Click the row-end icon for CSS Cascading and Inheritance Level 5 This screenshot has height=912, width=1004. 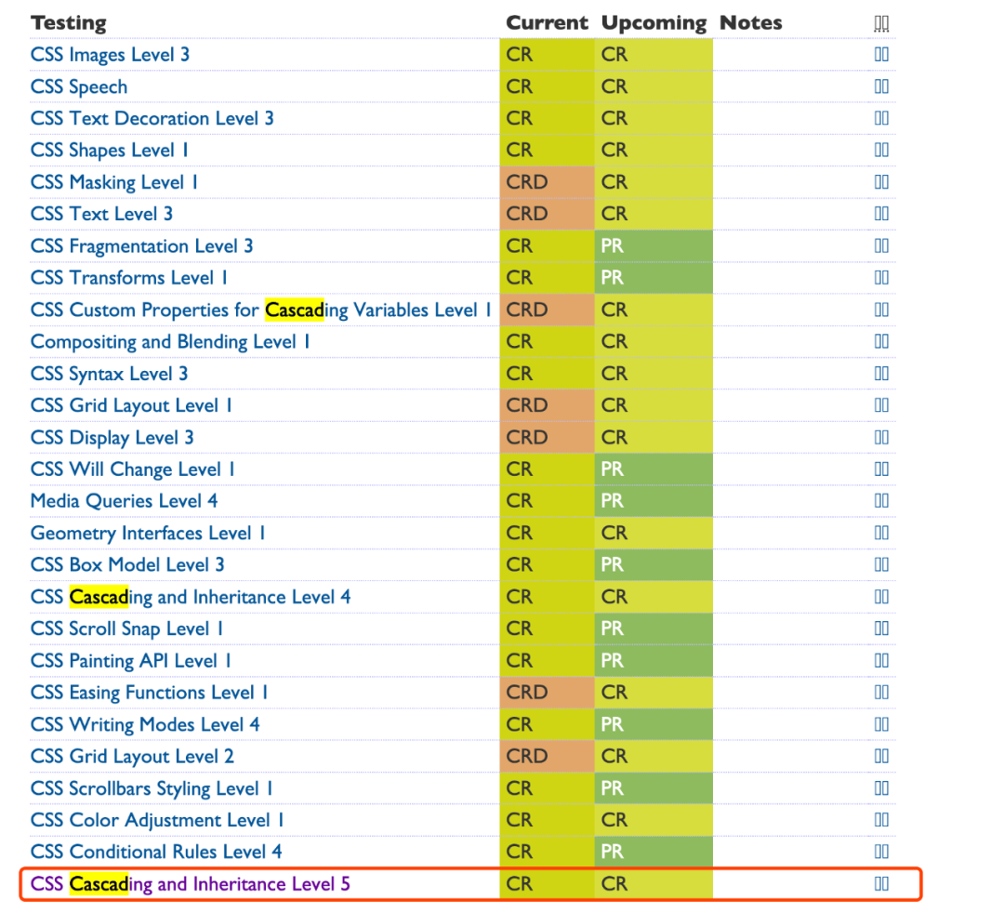tap(881, 884)
